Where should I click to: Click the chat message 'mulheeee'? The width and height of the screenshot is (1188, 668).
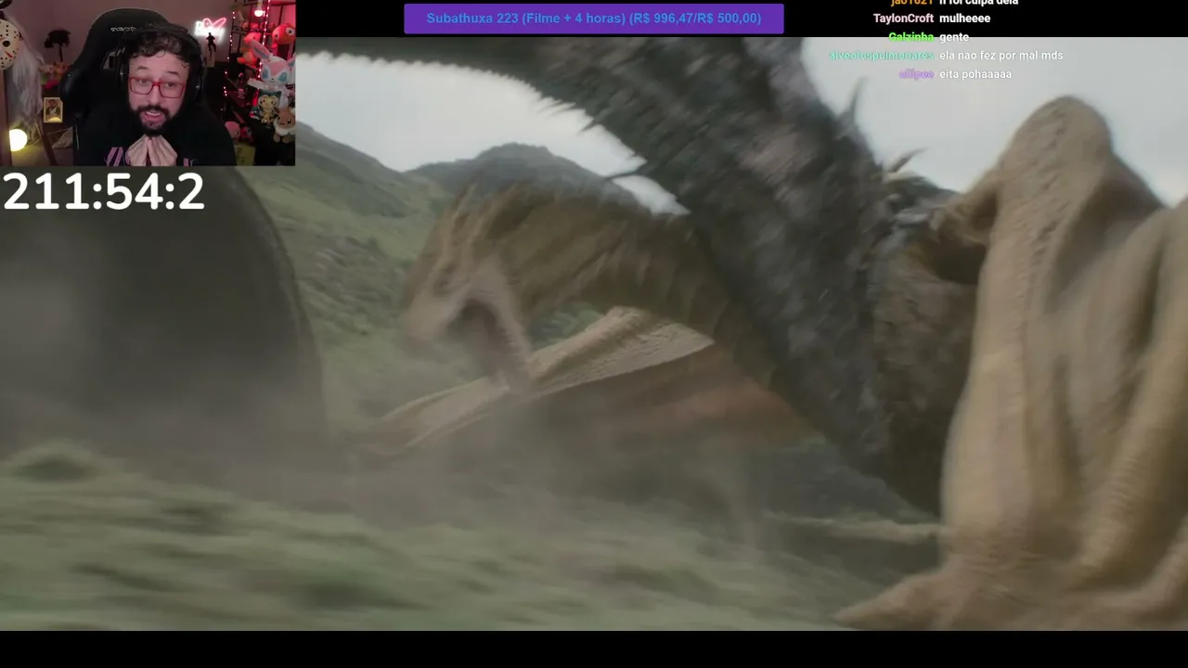(x=964, y=19)
